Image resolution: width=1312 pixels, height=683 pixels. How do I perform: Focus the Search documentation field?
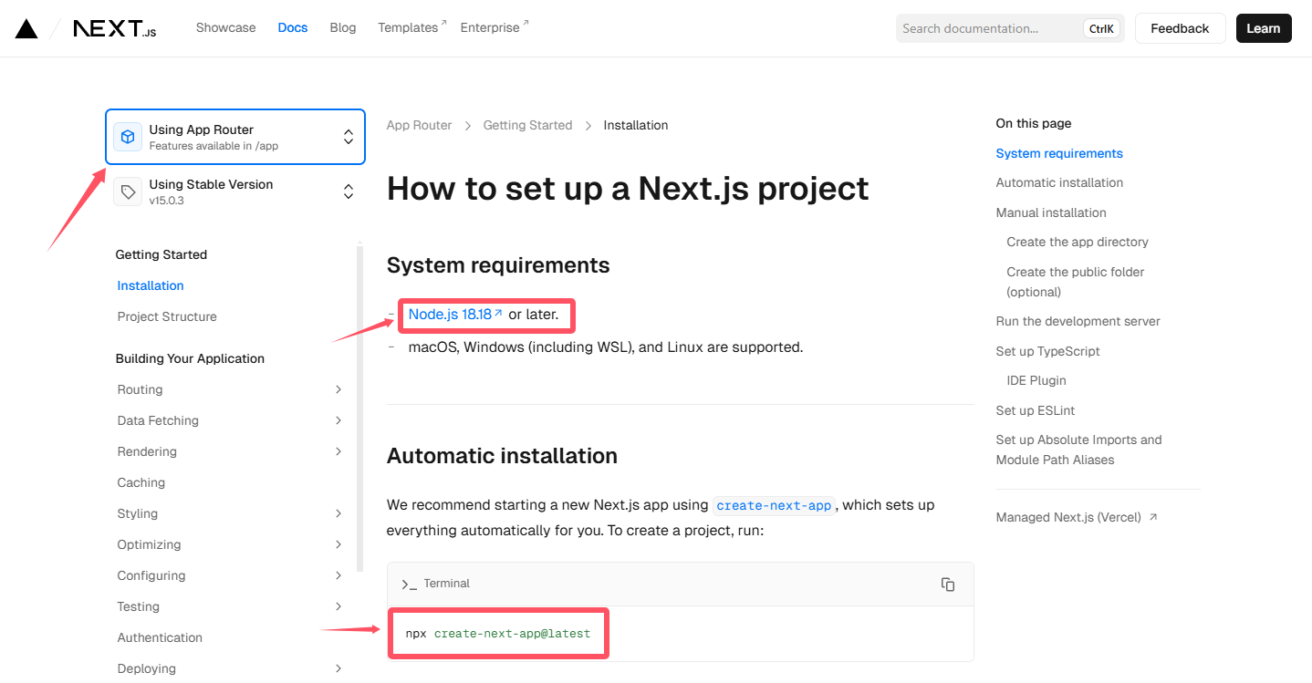pos(1010,28)
